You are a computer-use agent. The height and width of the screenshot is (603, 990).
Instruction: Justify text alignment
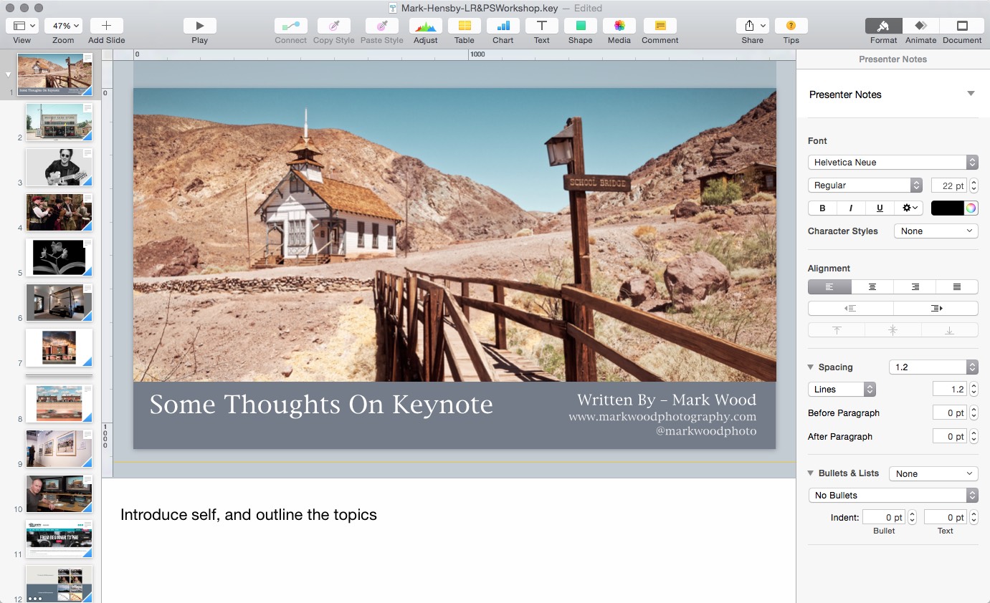click(957, 287)
